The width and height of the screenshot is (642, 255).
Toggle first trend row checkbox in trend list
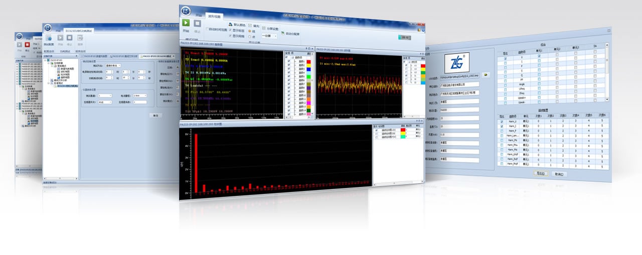[x=289, y=62]
